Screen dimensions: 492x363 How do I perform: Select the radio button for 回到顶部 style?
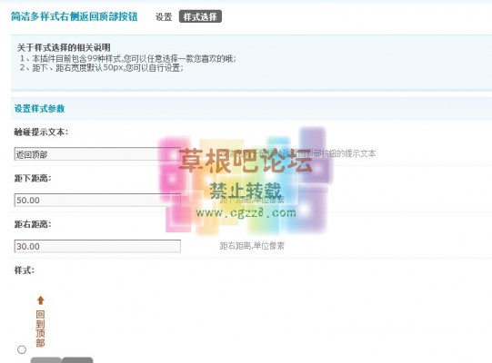coord(22,349)
